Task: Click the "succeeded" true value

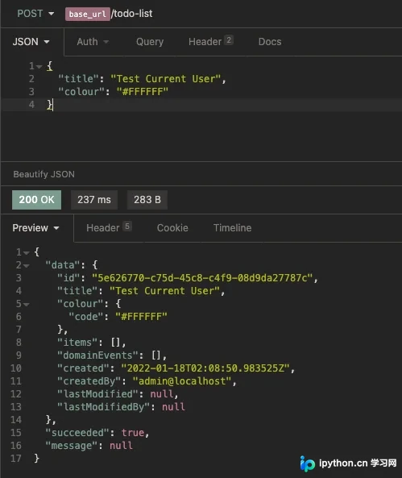Action: tap(133, 433)
